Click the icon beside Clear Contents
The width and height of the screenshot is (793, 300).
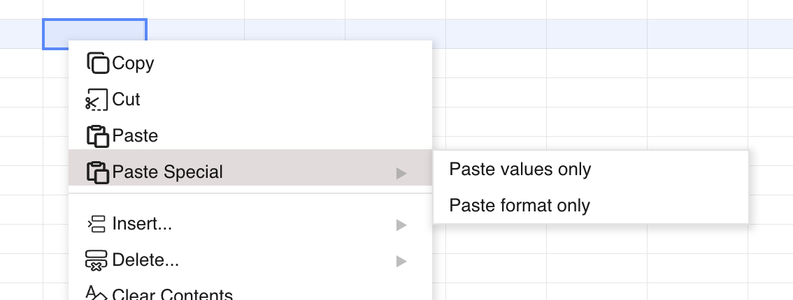click(97, 294)
